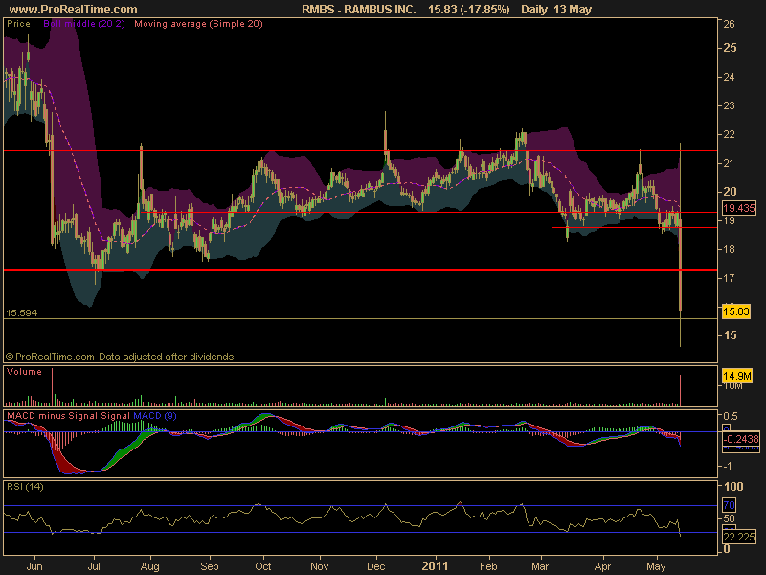This screenshot has height=575, width=766.
Task: Click the bold 15 price axis value
Action: point(730,334)
